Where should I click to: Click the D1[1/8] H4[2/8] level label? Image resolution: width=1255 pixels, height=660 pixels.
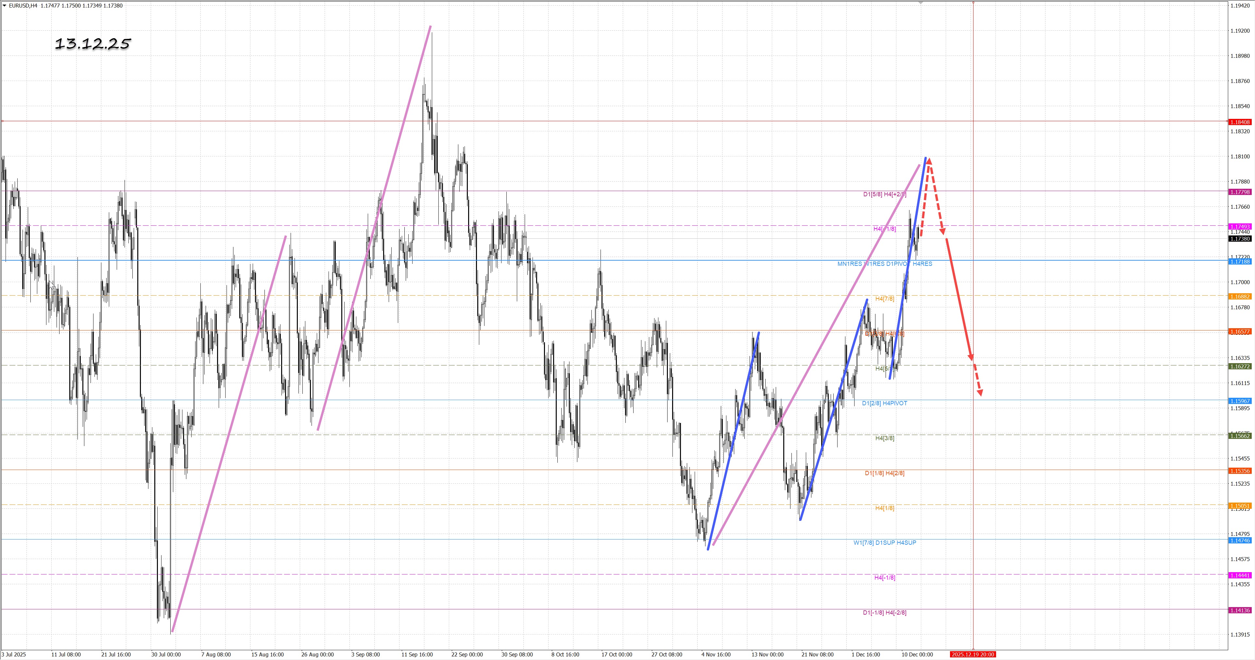[884, 473]
